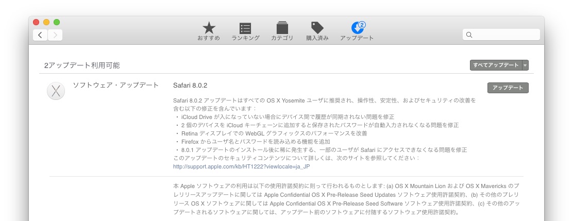
Task: Click the すべてアップデート button
Action: [x=496, y=65]
